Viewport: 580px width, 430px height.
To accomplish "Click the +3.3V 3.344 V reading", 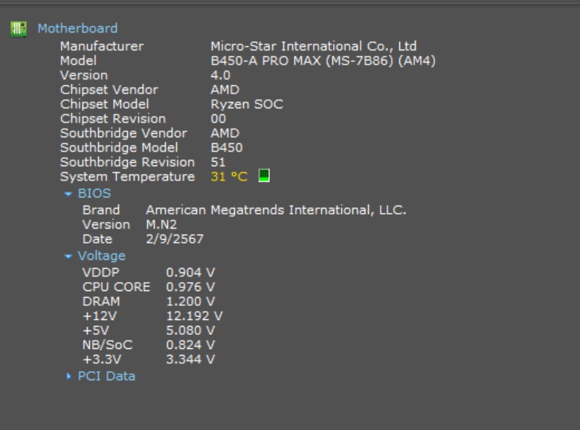I will 190,359.
